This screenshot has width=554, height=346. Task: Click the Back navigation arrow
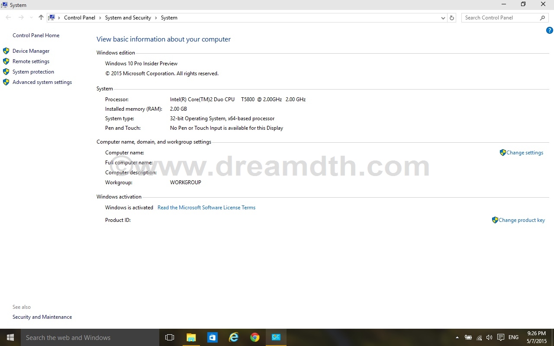(8, 18)
